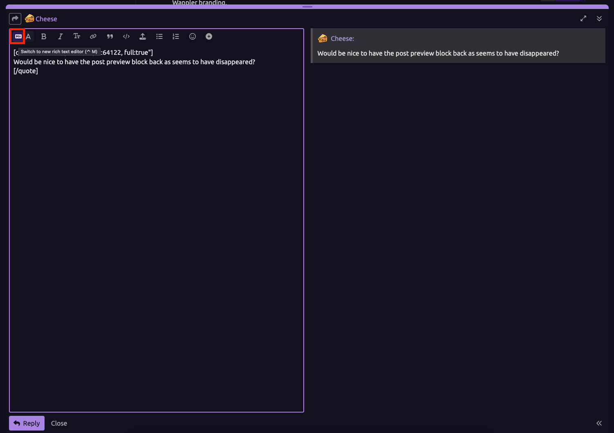Grab the composer resize handle at top
This screenshot has height=433, width=614.
[307, 7]
